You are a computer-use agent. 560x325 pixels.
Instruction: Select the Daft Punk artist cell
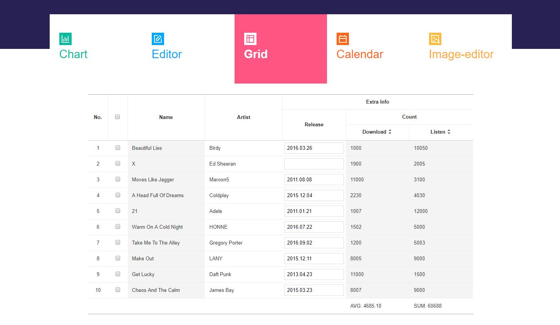243,274
